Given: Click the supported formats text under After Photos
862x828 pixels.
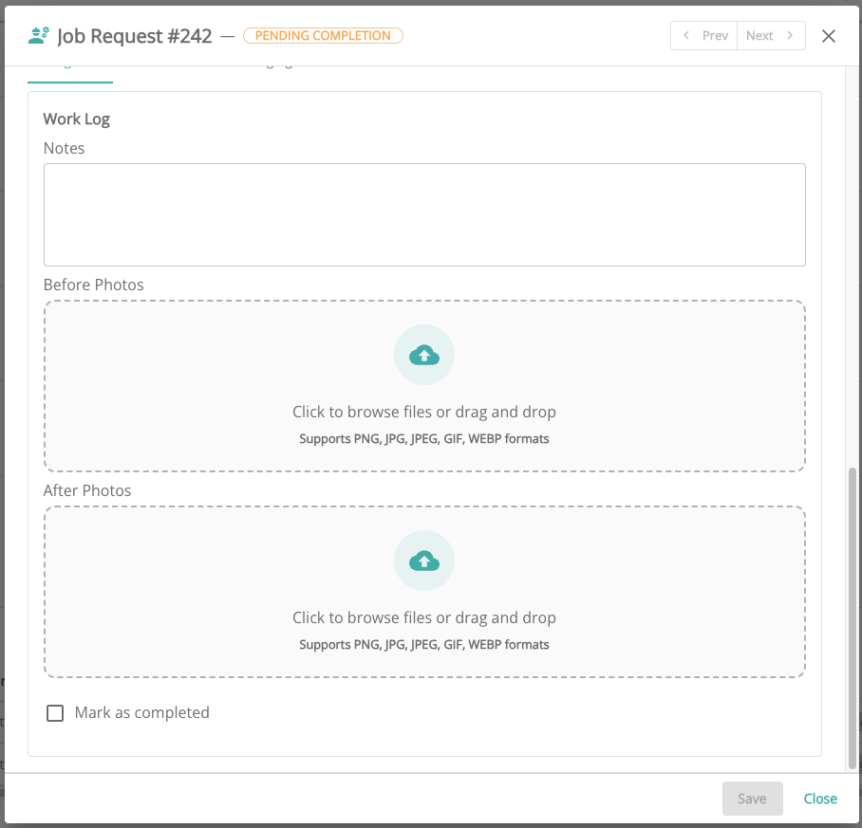Looking at the screenshot, I should (x=424, y=645).
